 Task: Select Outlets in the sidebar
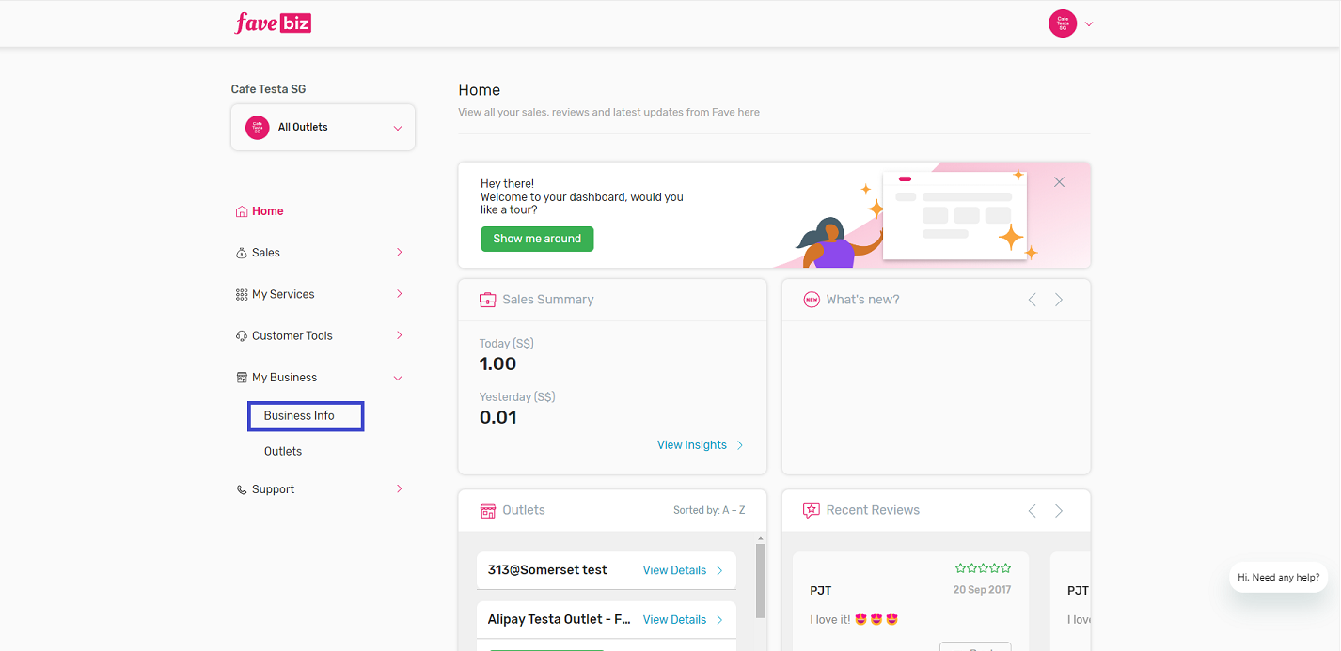pyautogui.click(x=283, y=452)
